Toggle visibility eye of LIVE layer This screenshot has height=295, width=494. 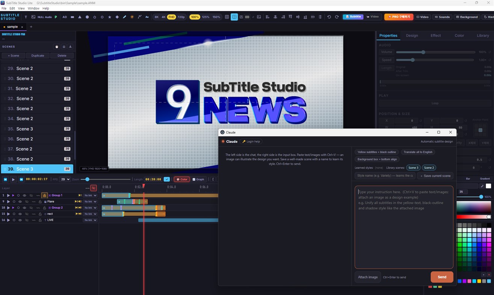[x=20, y=220]
